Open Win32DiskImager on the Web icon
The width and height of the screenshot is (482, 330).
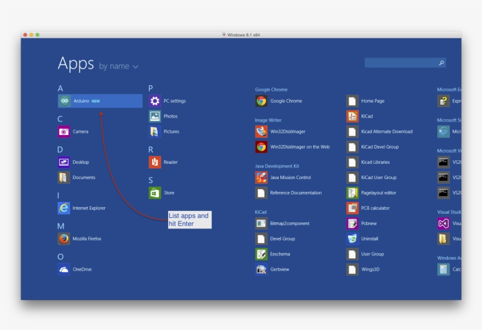[262, 147]
